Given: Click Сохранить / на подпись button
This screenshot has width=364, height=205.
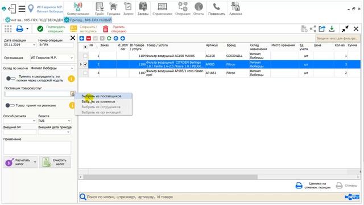Looking at the screenshot, I should [84, 29].
